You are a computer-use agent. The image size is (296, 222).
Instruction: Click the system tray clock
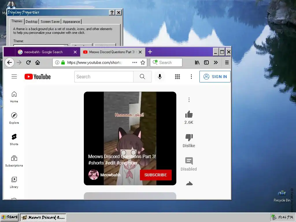286,217
